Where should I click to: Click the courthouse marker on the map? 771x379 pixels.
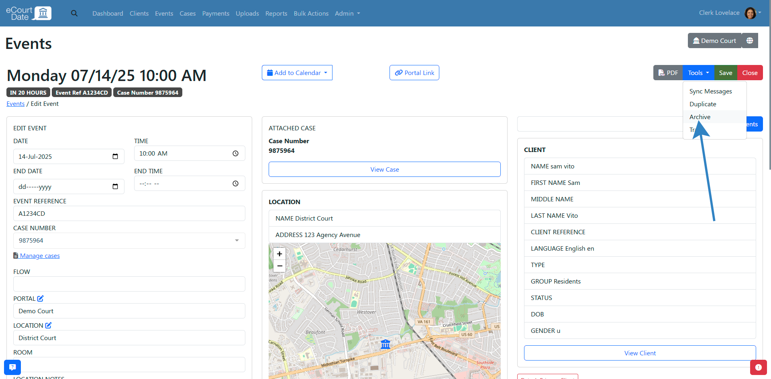click(385, 344)
